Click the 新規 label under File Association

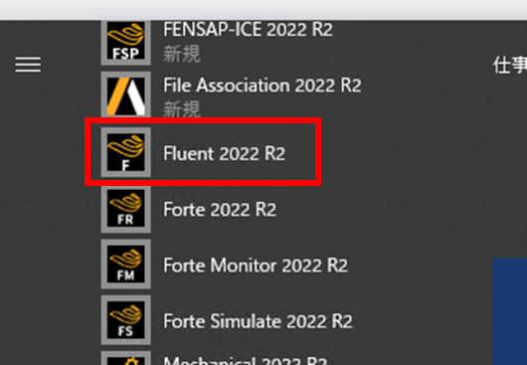(182, 109)
